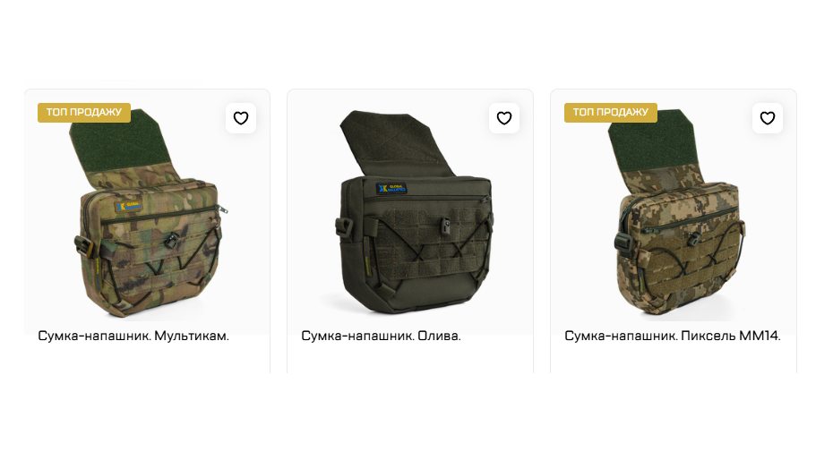833x469 pixels.
Task: Open the Сумка-напашник. Мультикам. title link
Action: tap(133, 336)
